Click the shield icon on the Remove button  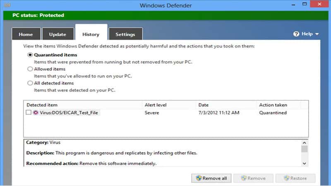[x=244, y=178]
